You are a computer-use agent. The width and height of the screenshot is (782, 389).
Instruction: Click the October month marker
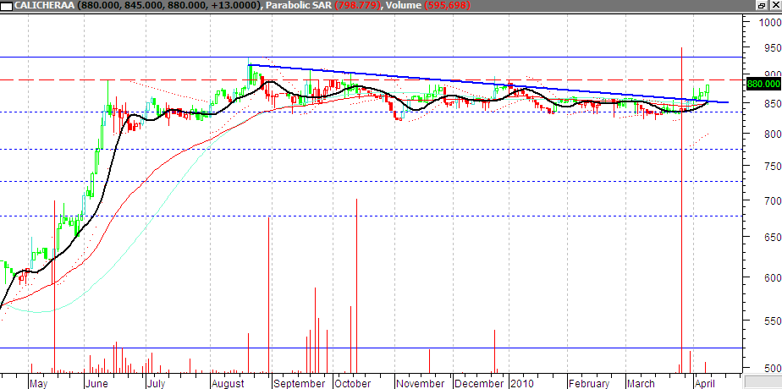[351, 383]
